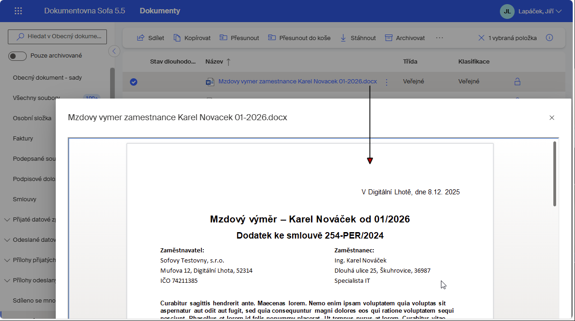Open Všechny soubory in sidebar
575x321 pixels.
click(x=36, y=98)
